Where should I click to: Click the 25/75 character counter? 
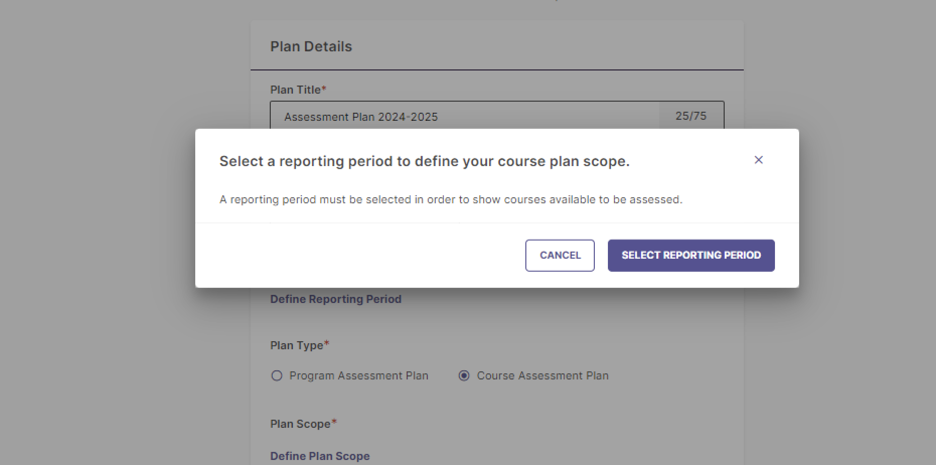coord(690,116)
